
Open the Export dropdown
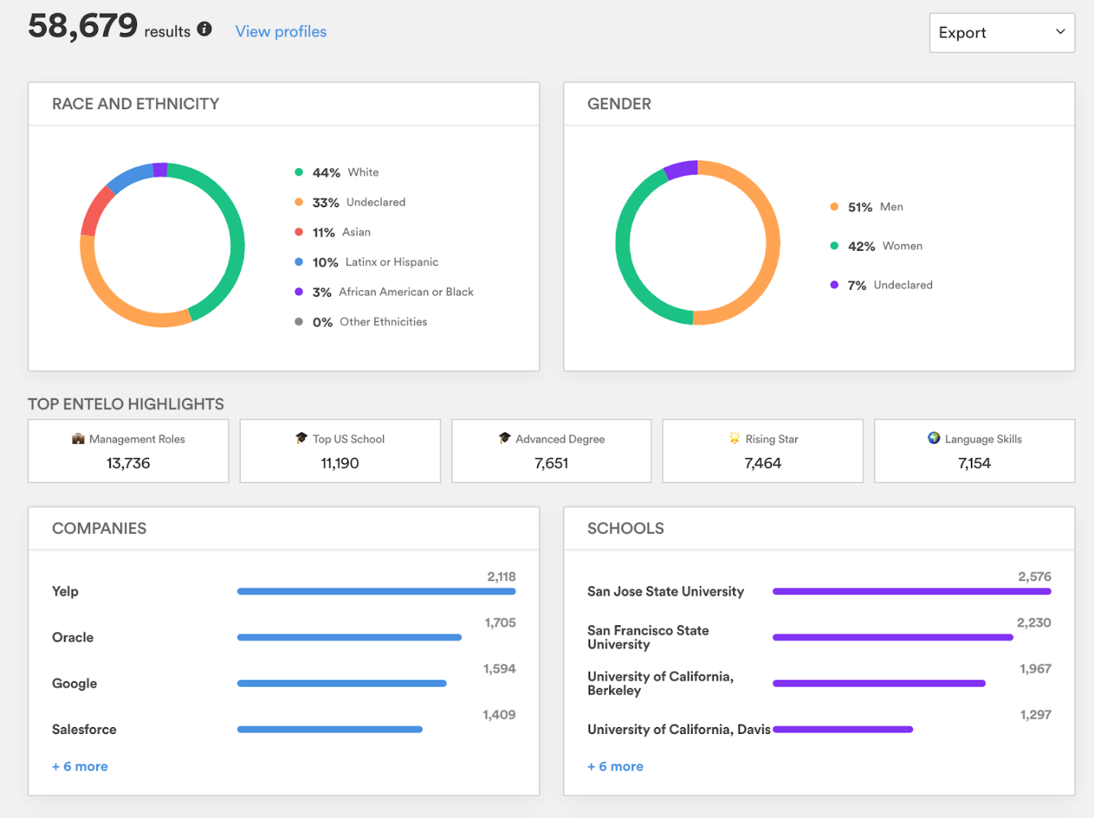pos(1001,33)
